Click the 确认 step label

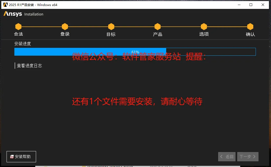point(250,34)
